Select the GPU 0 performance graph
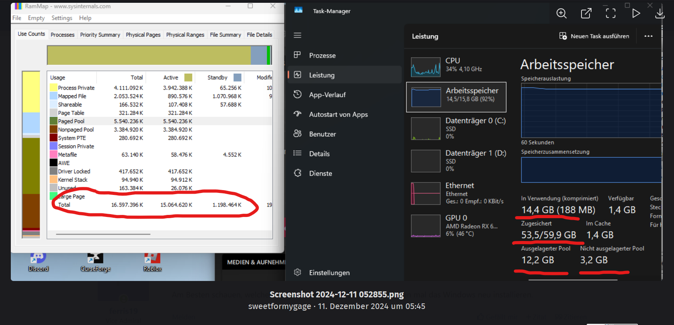Image resolution: width=674 pixels, height=325 pixels. [x=426, y=226]
